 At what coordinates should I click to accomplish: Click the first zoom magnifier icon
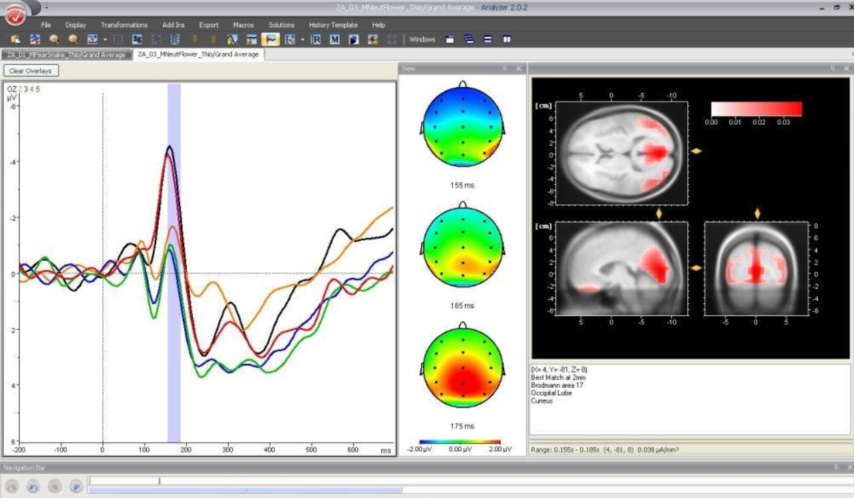53,40
